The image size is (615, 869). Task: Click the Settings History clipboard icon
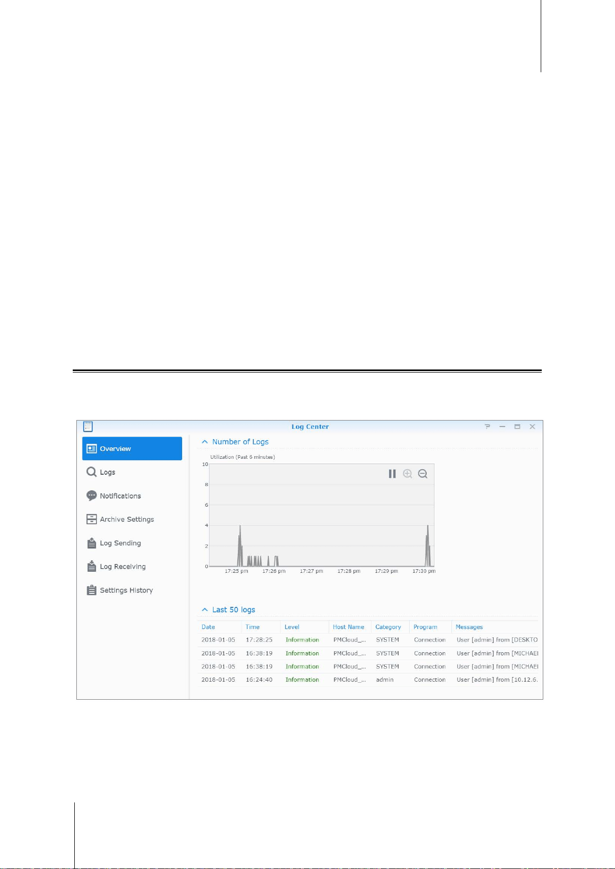point(91,590)
